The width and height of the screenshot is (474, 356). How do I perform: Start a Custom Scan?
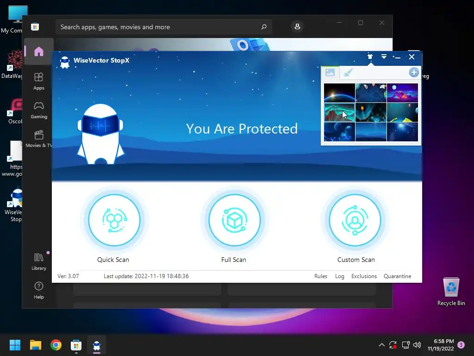pyautogui.click(x=355, y=220)
